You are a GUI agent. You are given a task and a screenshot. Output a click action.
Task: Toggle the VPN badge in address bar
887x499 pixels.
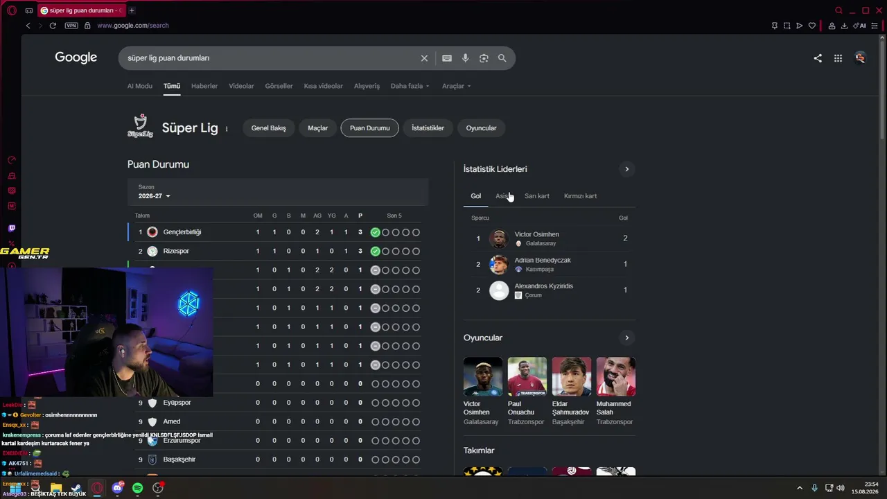[71, 26]
